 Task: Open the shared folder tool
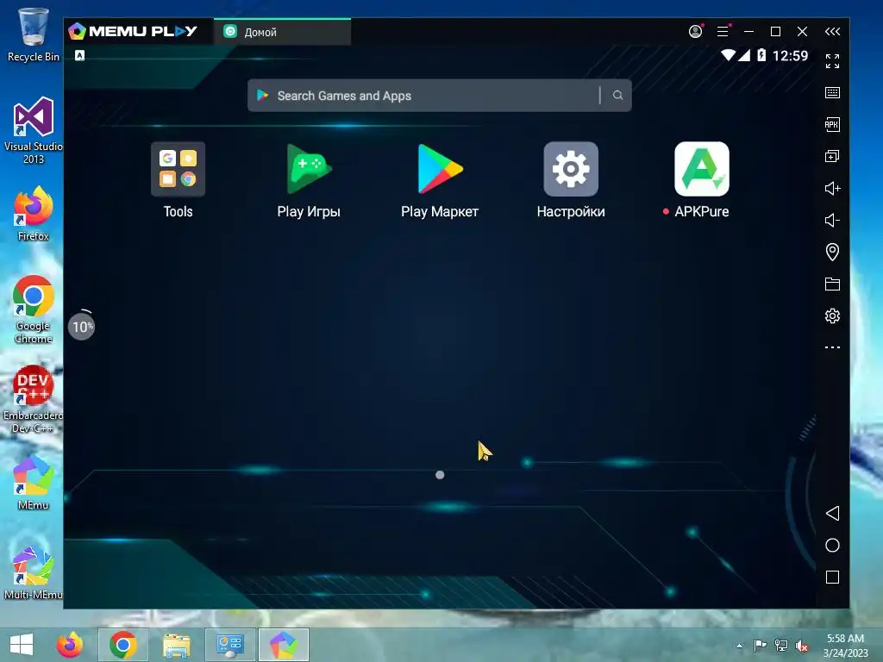(x=832, y=284)
